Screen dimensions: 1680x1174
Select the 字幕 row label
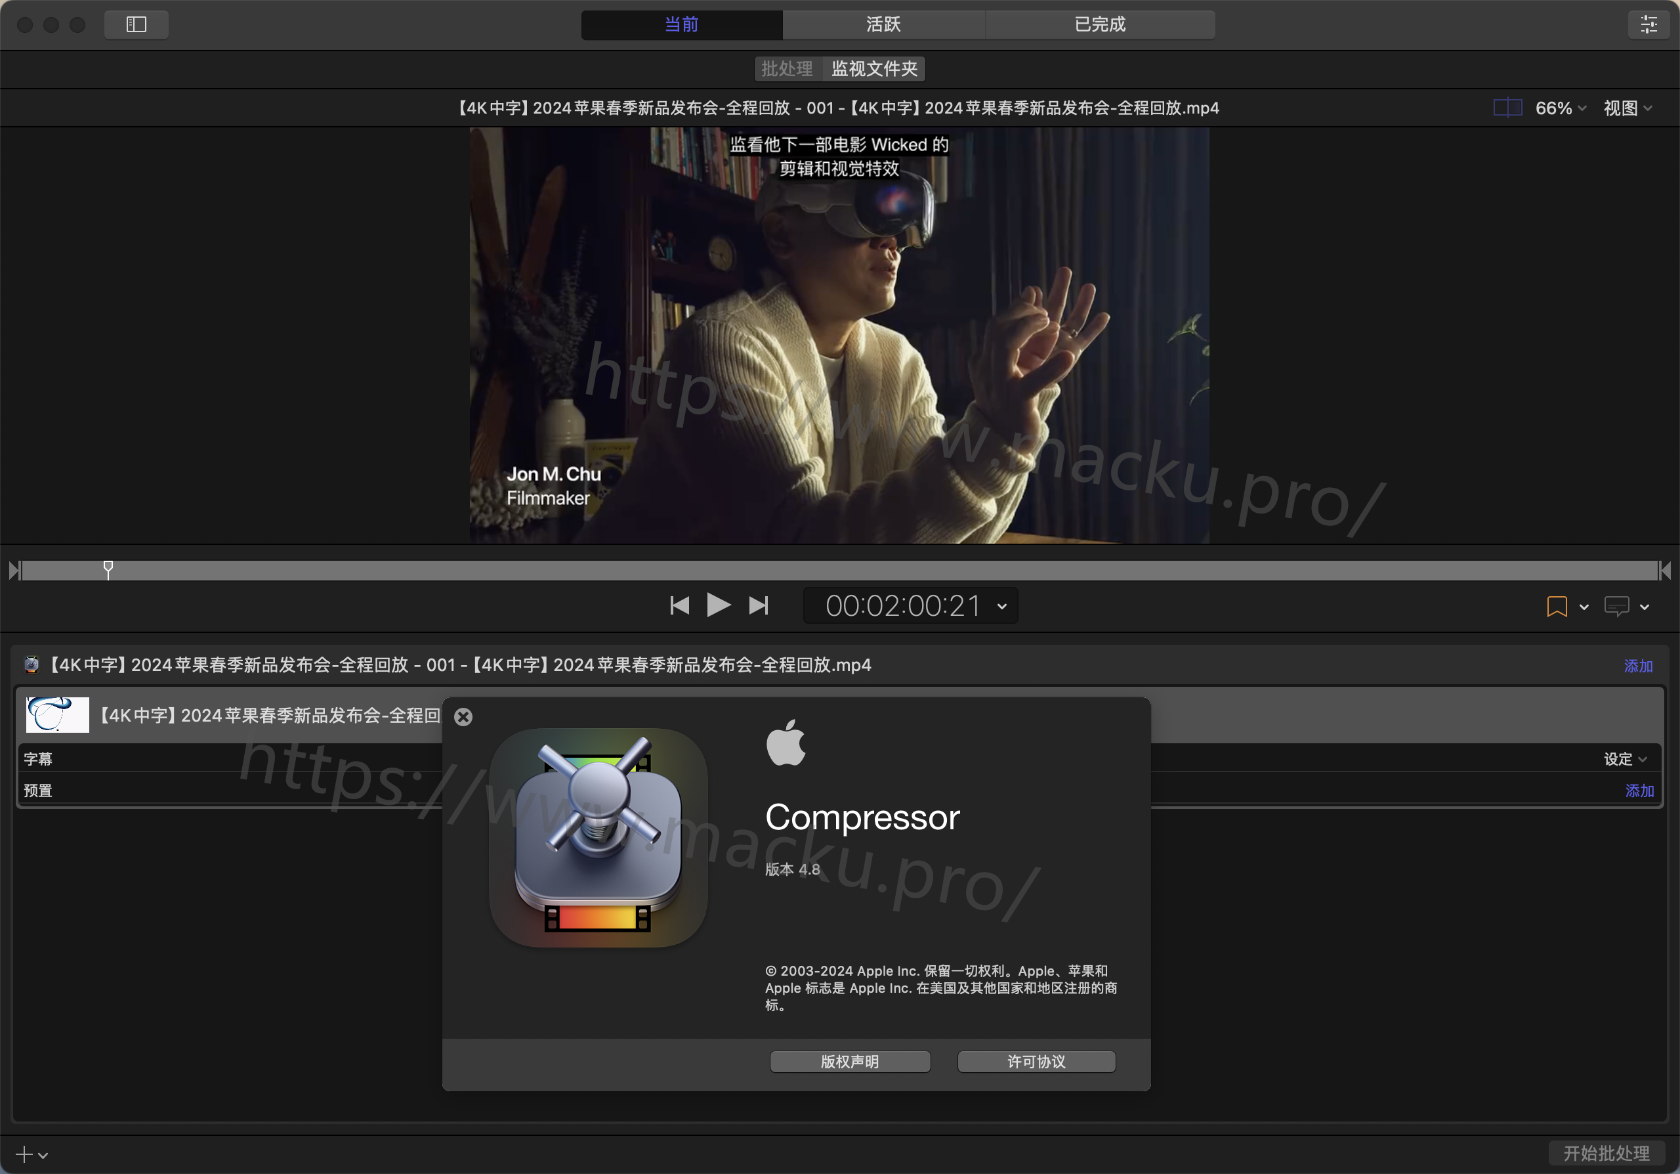(x=38, y=759)
